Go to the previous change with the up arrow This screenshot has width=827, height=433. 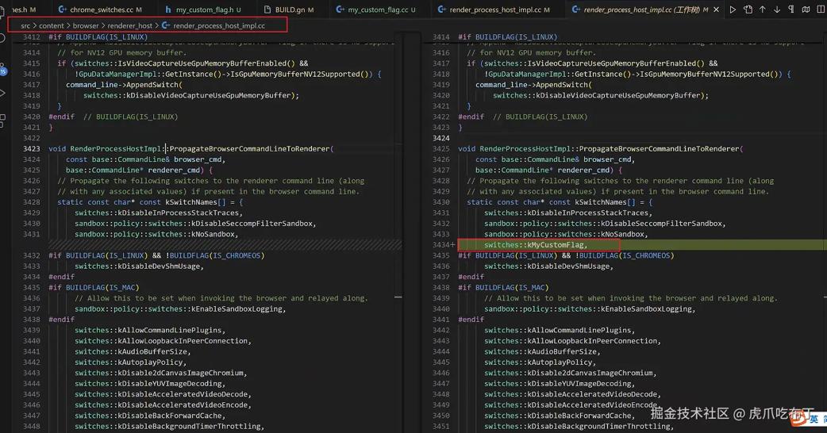click(763, 10)
